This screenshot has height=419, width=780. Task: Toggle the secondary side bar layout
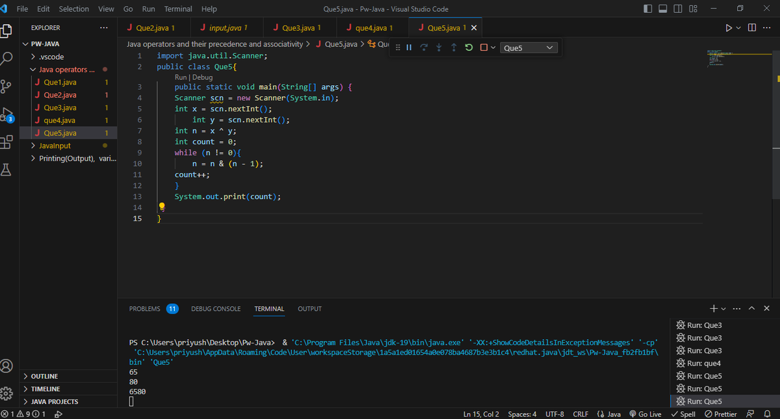point(678,9)
